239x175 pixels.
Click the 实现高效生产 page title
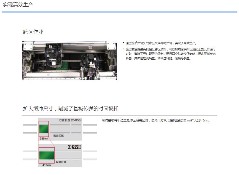(x=18, y=5)
